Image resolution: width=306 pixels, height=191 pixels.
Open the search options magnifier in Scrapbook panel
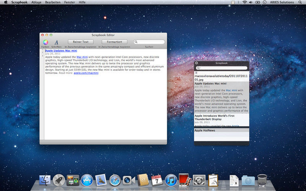click(199, 68)
